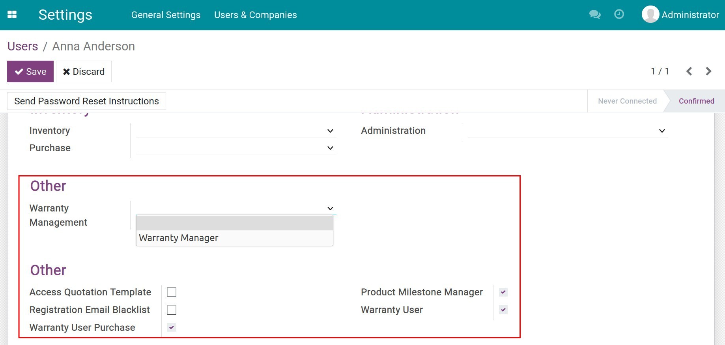
Task: Uncheck Warranty User Purchase checkbox
Action: [172, 327]
